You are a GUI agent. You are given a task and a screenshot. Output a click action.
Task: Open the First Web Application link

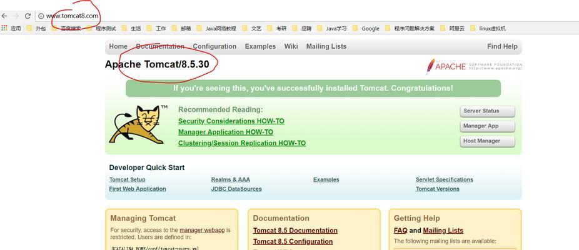click(138, 189)
